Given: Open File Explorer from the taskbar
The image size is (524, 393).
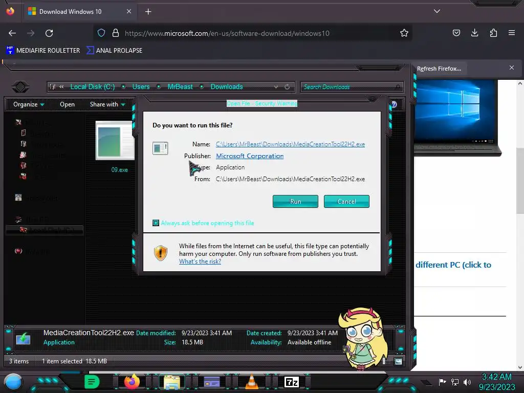Looking at the screenshot, I should click(x=172, y=382).
